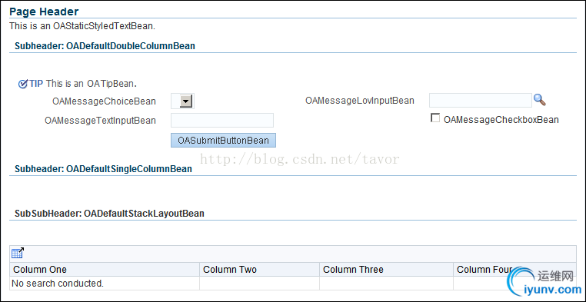
Task: Click the table icon above Column One
Action: [x=18, y=253]
